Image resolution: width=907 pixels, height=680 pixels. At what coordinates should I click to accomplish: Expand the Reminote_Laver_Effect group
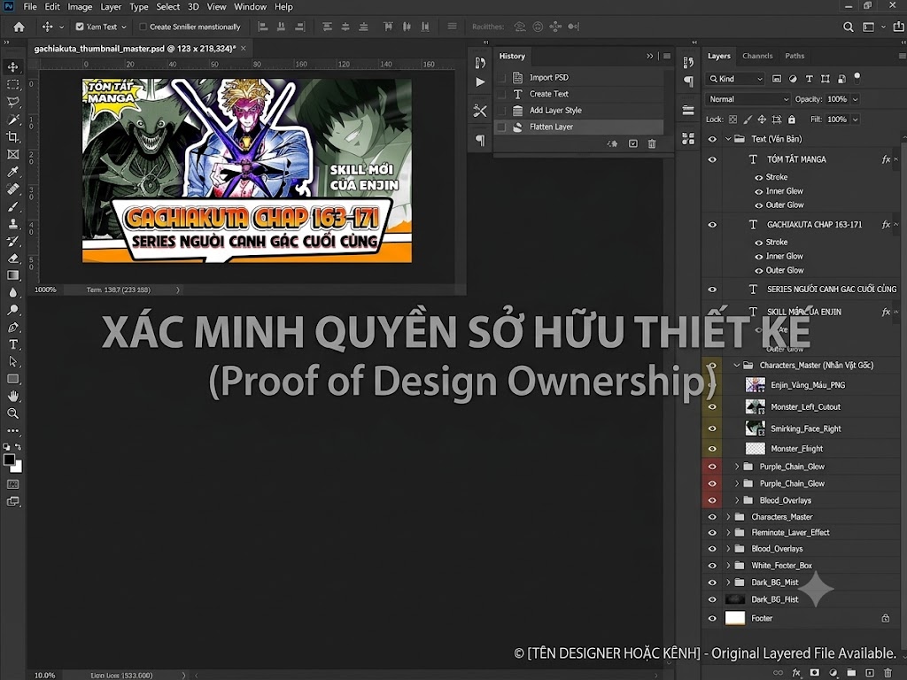pyautogui.click(x=728, y=532)
